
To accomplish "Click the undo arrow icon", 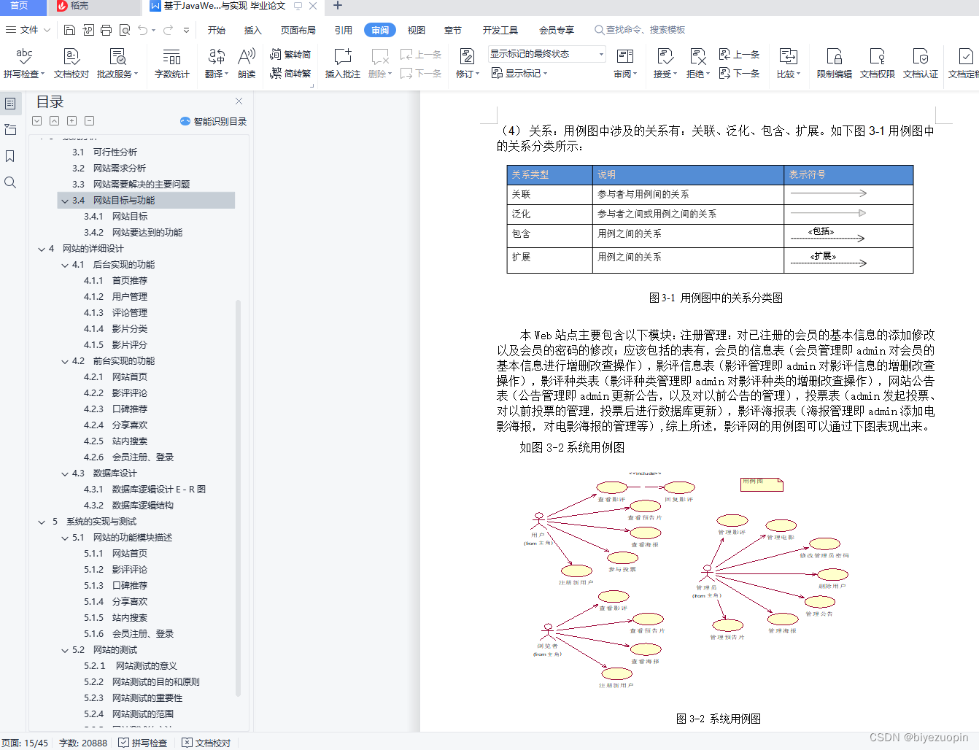I will (x=143, y=30).
